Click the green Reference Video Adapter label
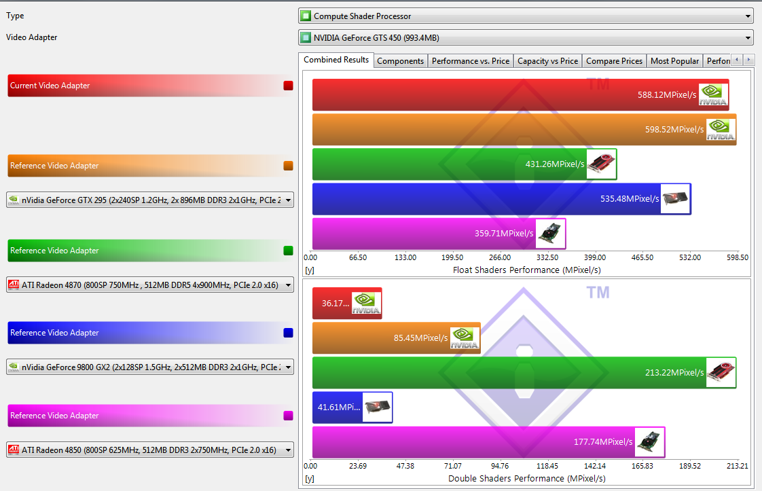The image size is (762, 491). click(54, 251)
